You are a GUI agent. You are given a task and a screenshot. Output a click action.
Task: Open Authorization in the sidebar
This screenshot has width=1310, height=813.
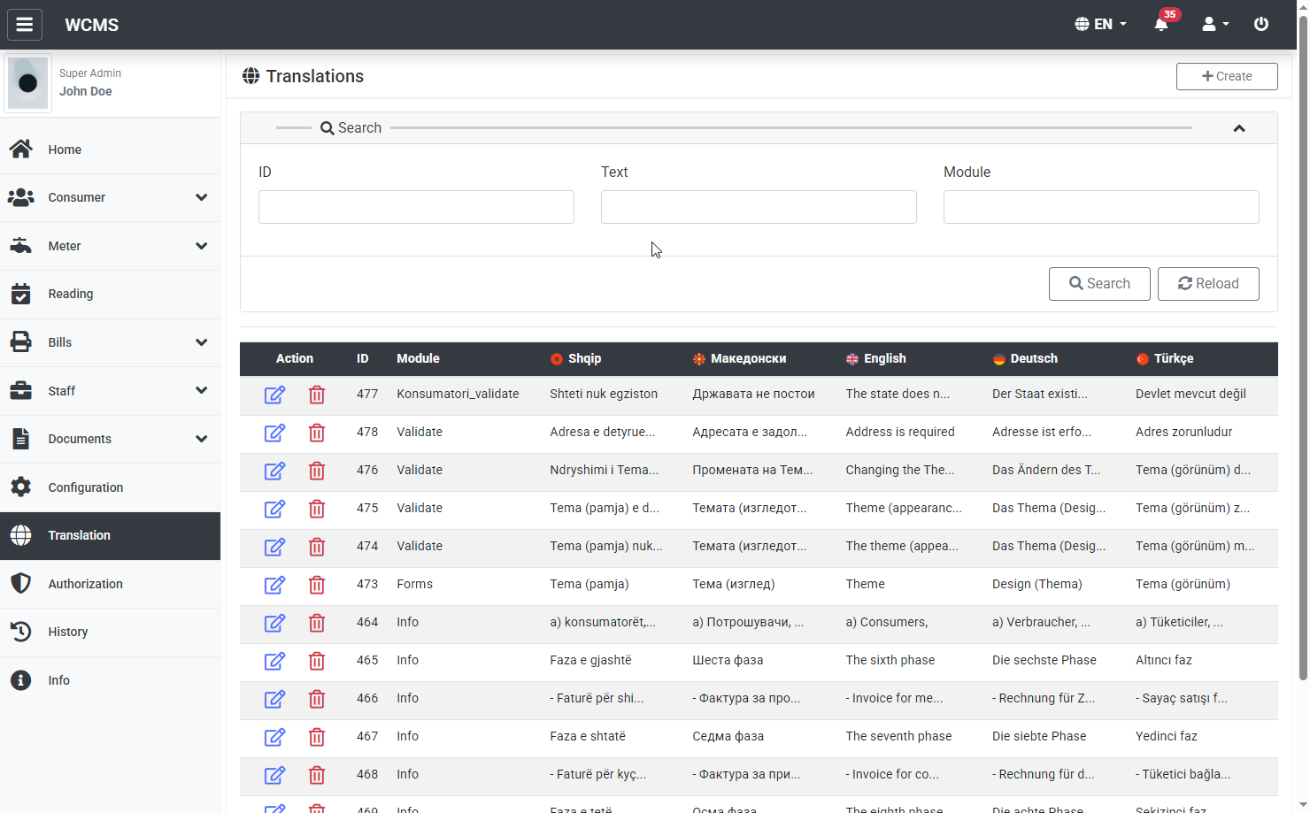tap(110, 584)
